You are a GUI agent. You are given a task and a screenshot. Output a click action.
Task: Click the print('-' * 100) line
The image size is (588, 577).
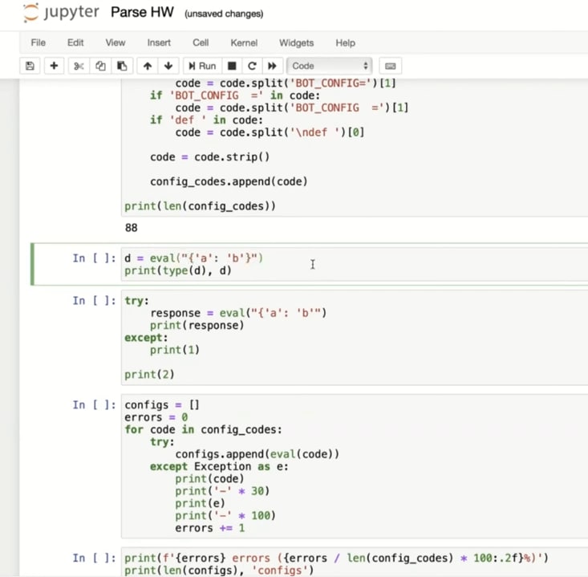225,515
